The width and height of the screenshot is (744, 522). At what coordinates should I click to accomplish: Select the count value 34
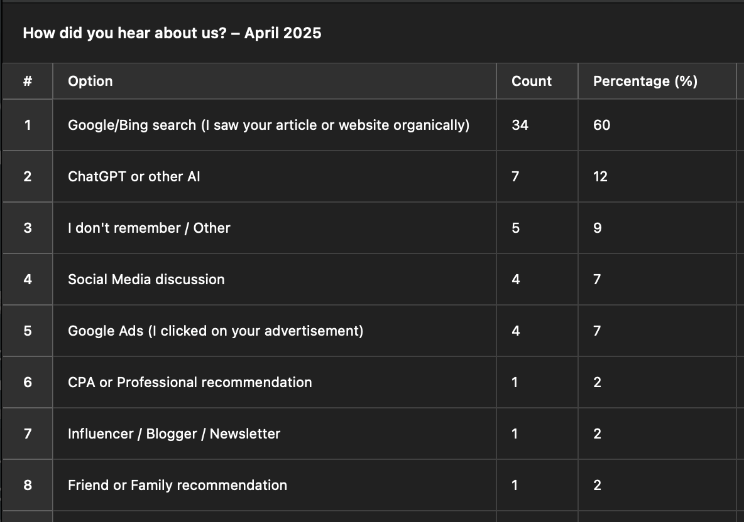pos(520,125)
